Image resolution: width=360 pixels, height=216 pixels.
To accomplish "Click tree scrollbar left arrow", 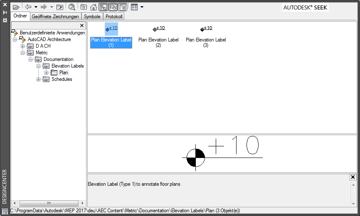I will point(15,203).
